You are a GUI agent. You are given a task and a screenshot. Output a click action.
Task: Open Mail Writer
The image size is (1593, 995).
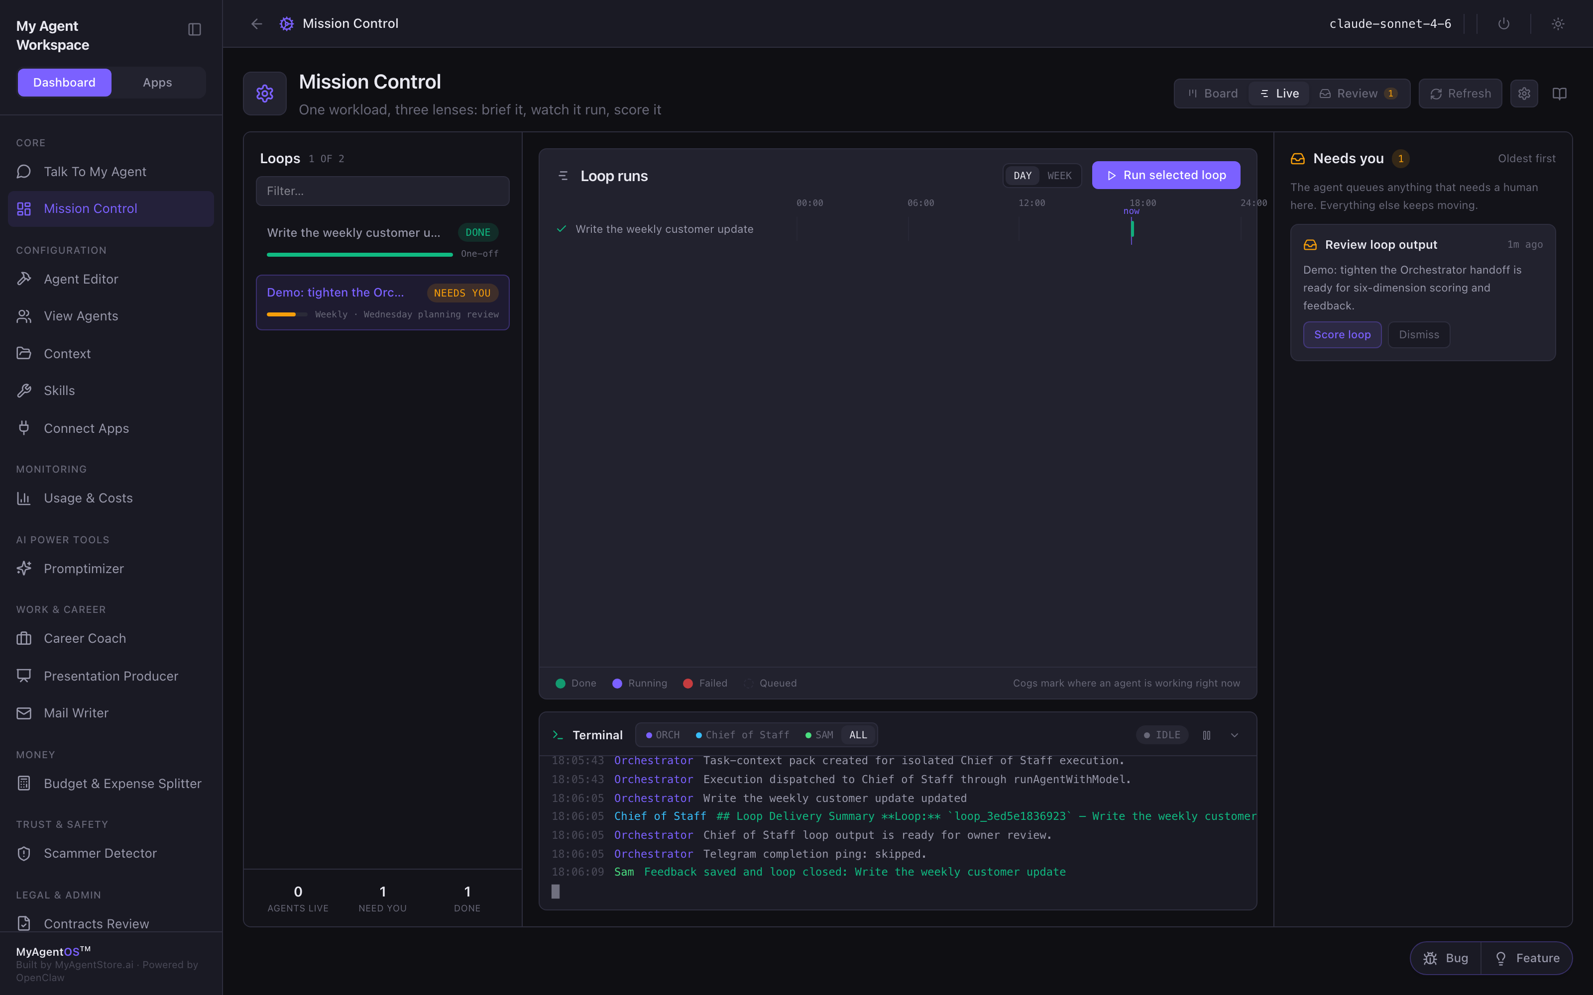coord(111,713)
